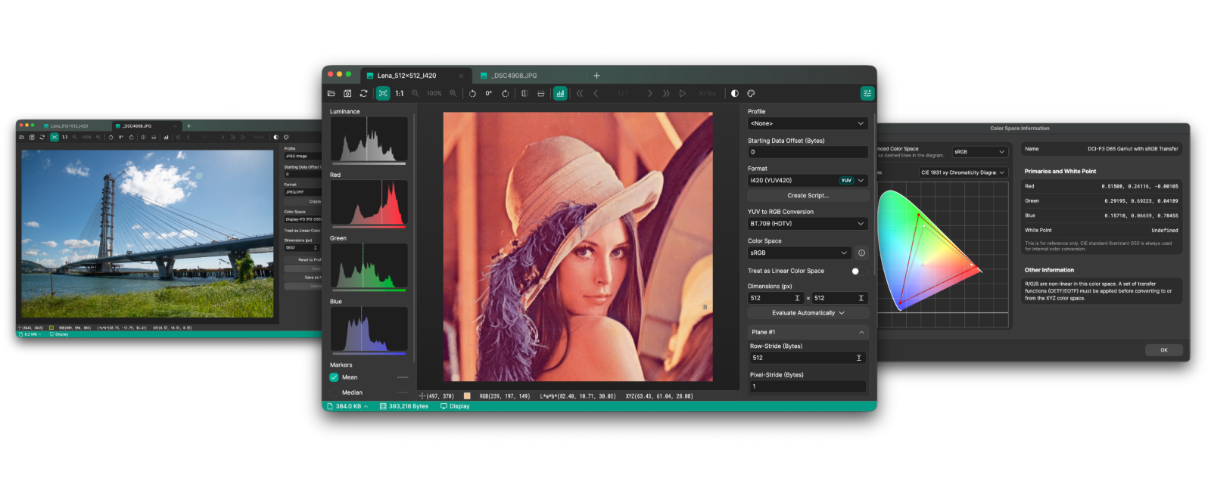Open color space info icon beside sRGB
Image resolution: width=1211 pixels, height=484 pixels.
861,253
